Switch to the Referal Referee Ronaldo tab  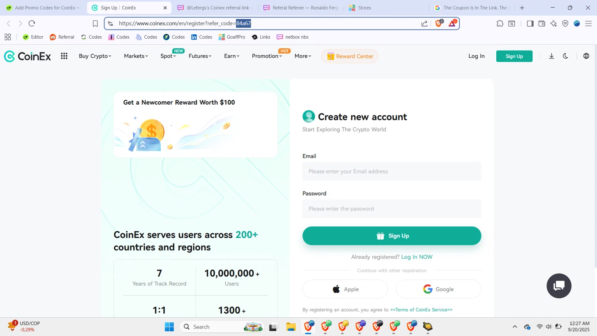coord(301,8)
